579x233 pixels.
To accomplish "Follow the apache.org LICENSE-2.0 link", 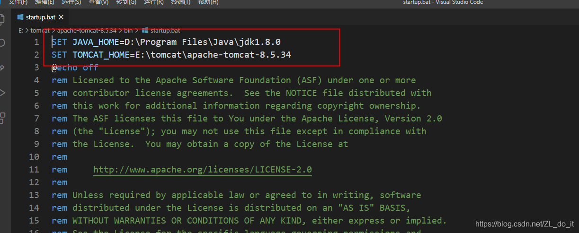I will pos(203,170).
